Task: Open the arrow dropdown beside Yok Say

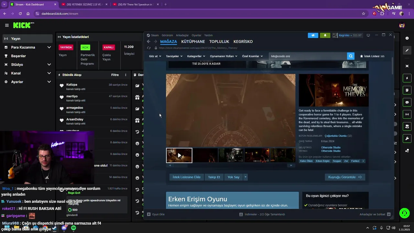Action: coord(245,177)
